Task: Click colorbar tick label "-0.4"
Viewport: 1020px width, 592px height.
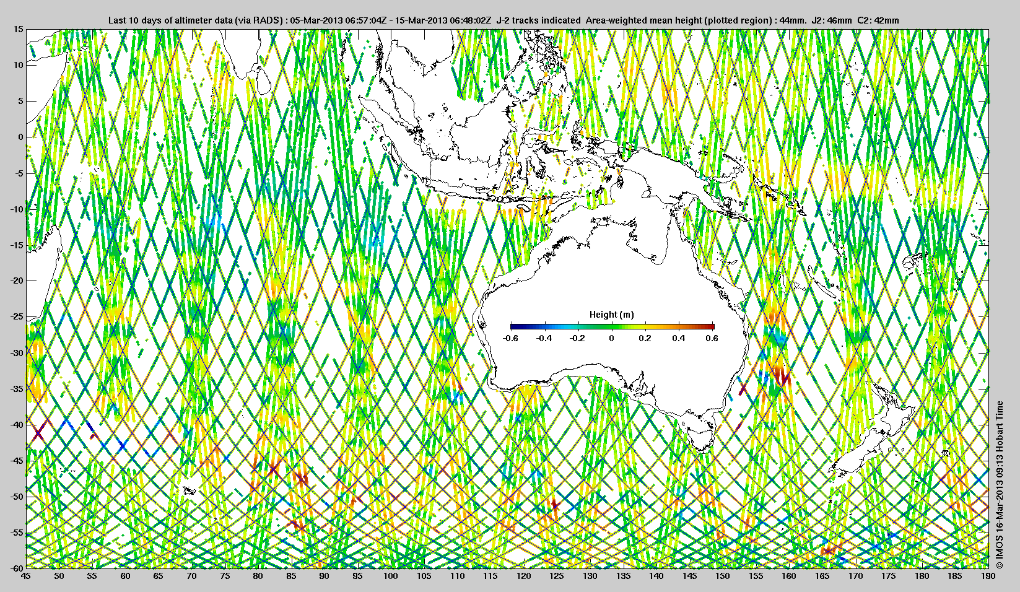Action: pyautogui.click(x=544, y=338)
